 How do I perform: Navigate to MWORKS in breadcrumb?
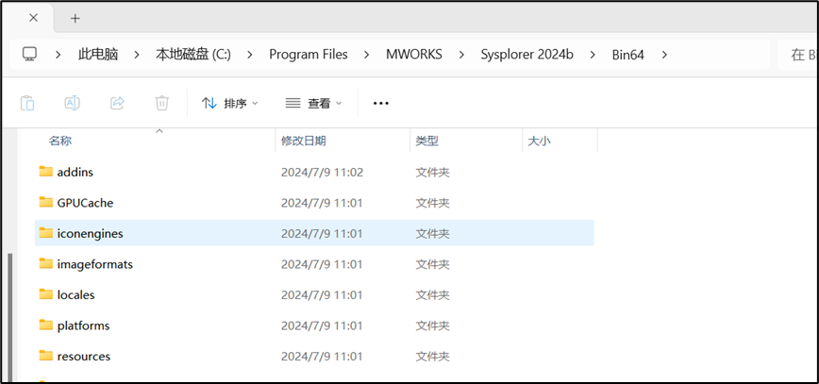[413, 55]
